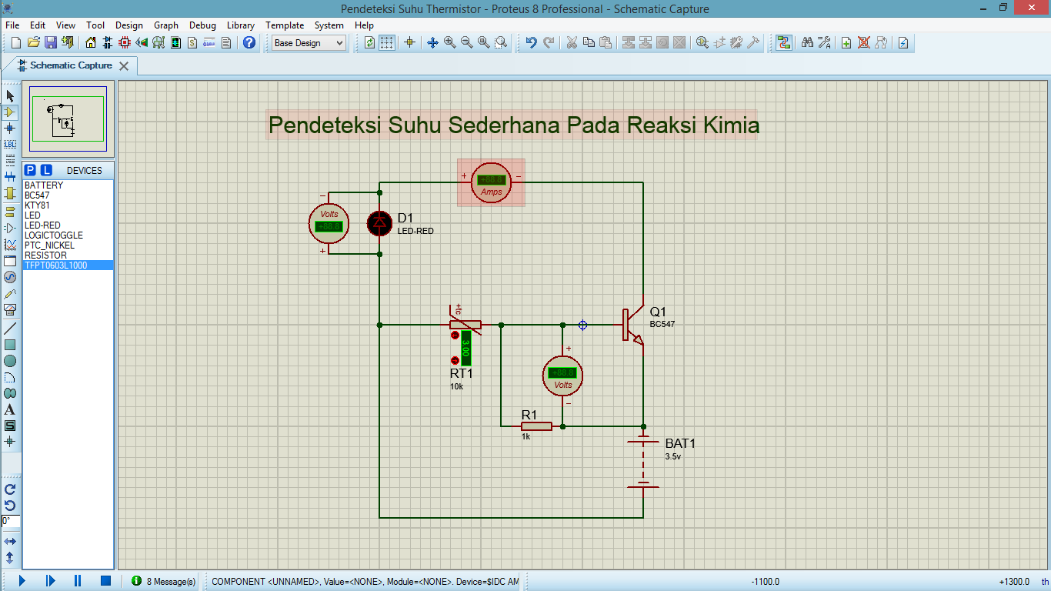
Task: Open the Library menu
Action: 241,25
